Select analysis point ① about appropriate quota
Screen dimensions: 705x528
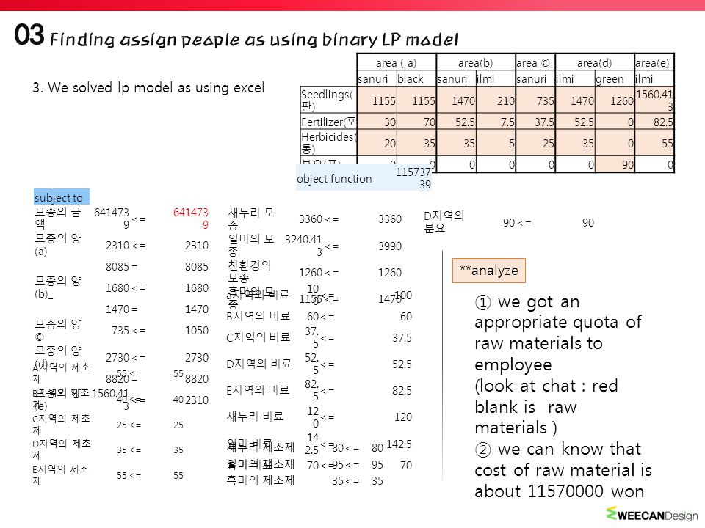pyautogui.click(x=558, y=364)
